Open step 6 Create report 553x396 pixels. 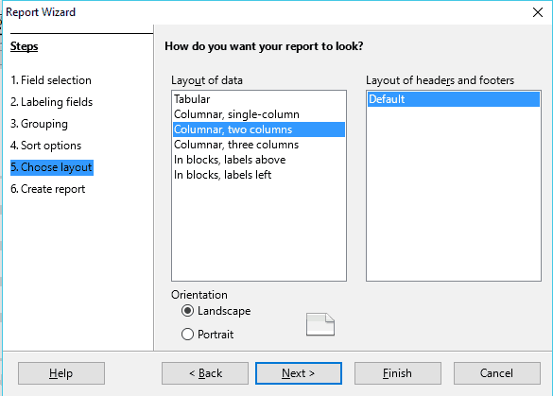(47, 189)
